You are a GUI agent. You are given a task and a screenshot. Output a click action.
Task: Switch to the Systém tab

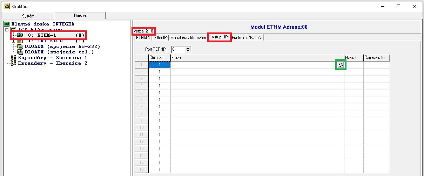click(28, 16)
